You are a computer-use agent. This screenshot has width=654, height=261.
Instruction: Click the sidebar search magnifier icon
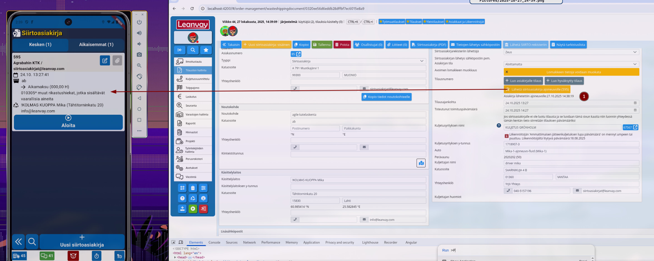(193, 50)
